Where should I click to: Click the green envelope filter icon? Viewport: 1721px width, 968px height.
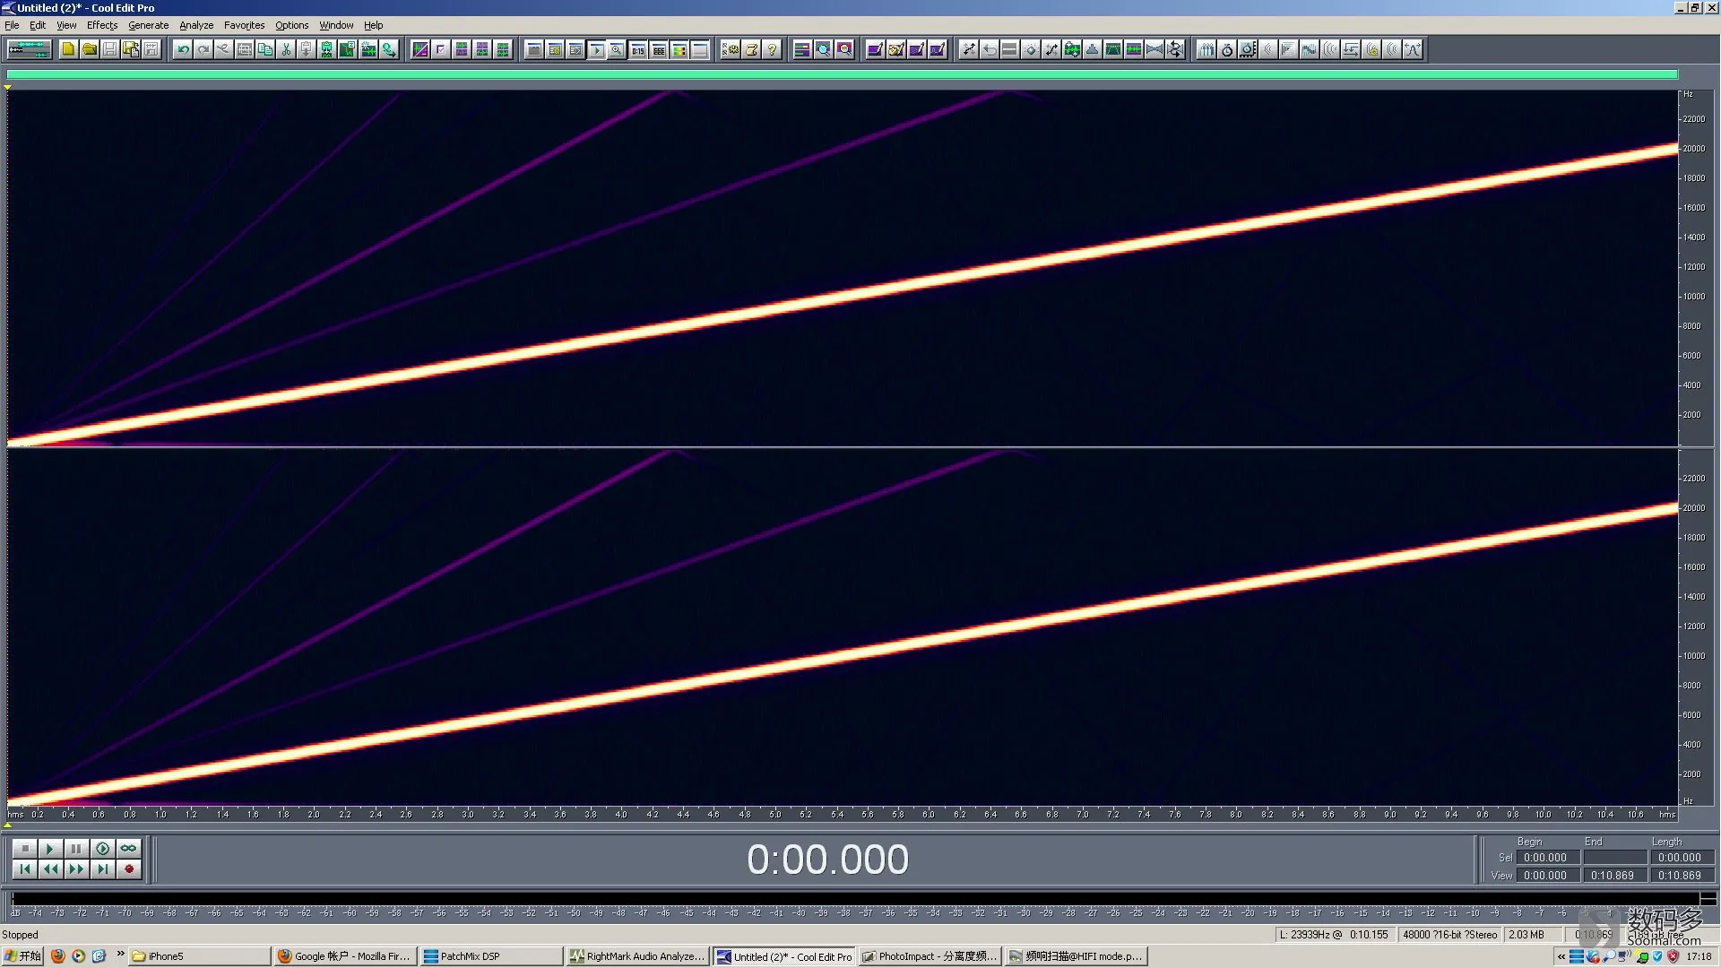click(x=1113, y=49)
